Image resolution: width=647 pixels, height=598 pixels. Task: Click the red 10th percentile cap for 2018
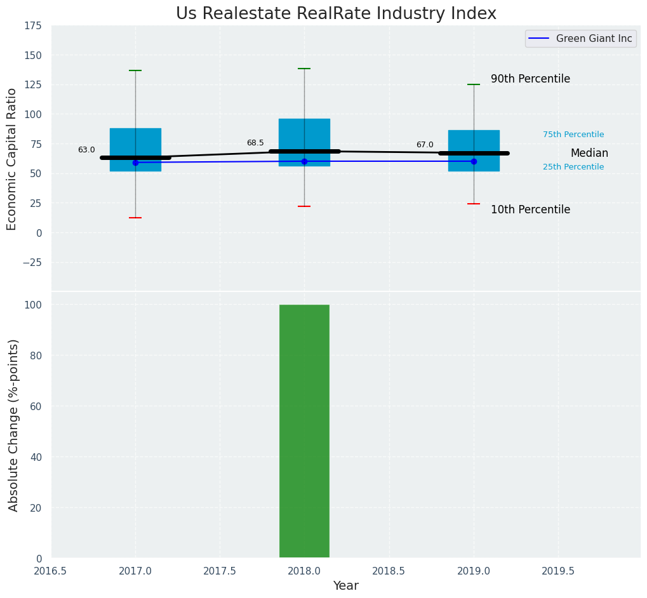(304, 206)
